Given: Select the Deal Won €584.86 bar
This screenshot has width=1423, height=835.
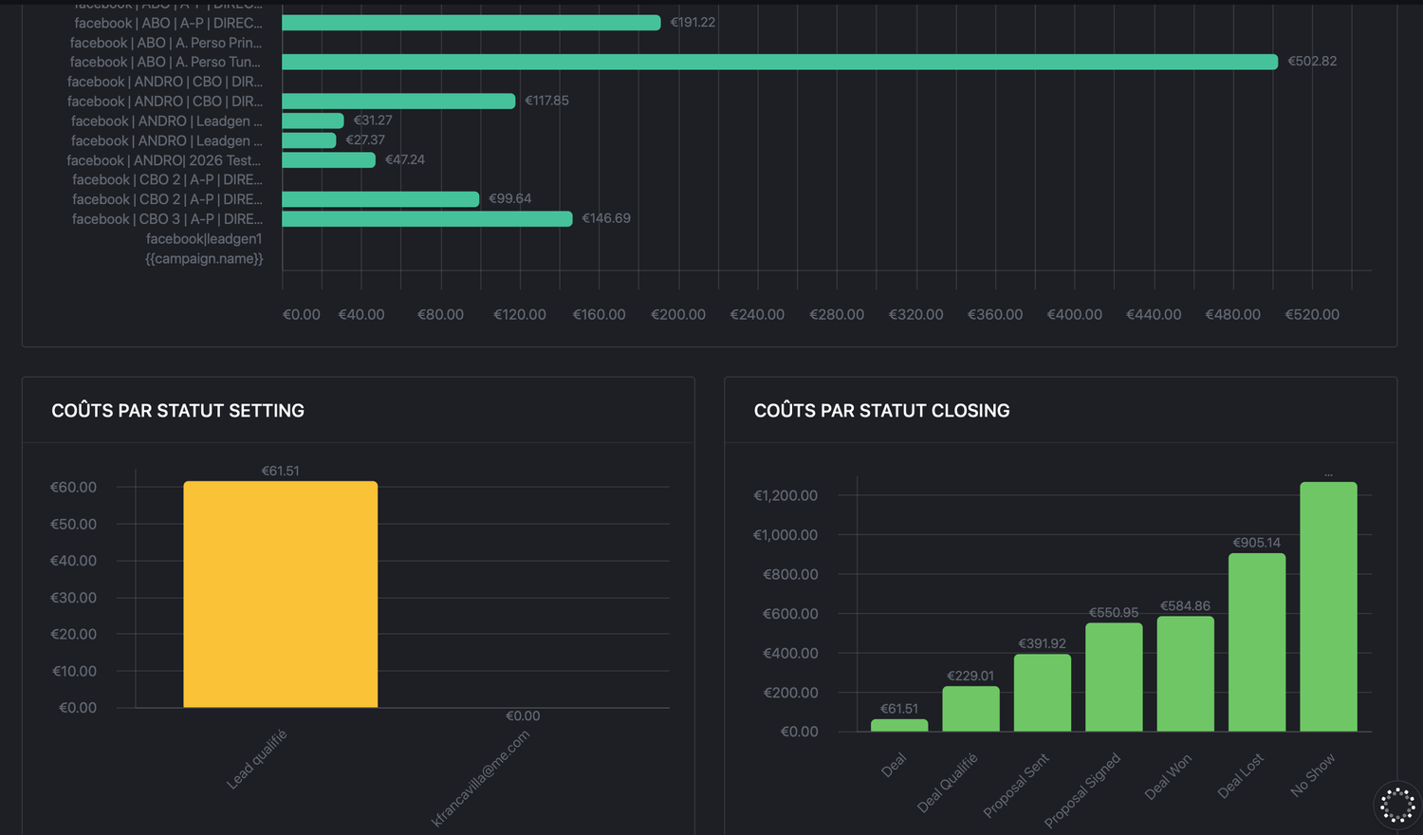Looking at the screenshot, I should 1185,674.
